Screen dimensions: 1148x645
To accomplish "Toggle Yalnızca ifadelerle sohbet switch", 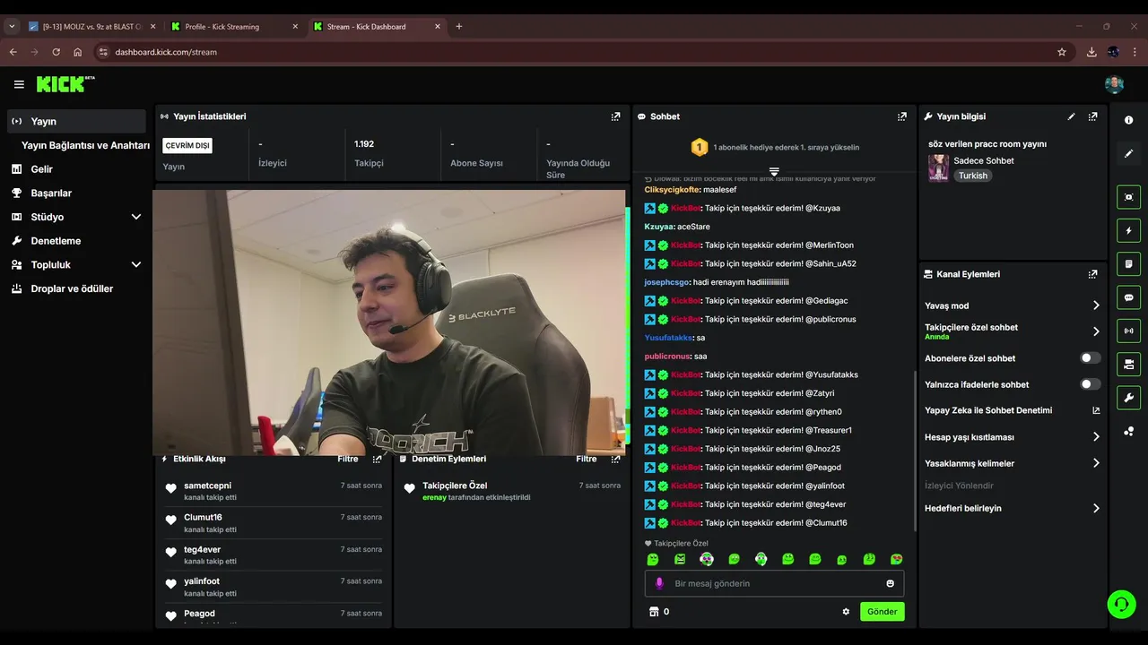I will click(1090, 384).
